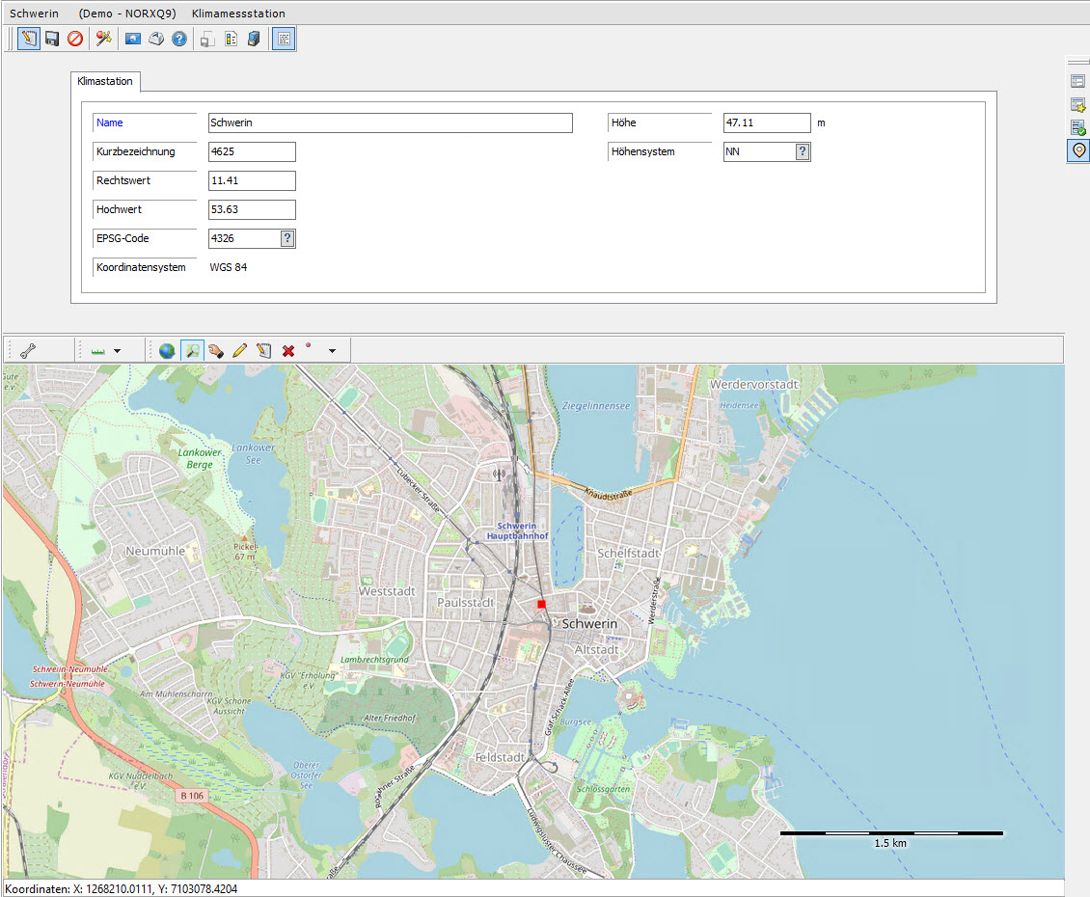Click the red X delete icon in the map toolbar
Viewport: 1090px width, 897px height.
pos(287,351)
